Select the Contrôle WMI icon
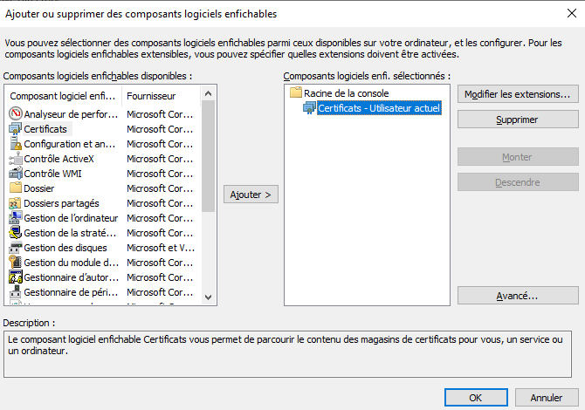 (x=16, y=174)
